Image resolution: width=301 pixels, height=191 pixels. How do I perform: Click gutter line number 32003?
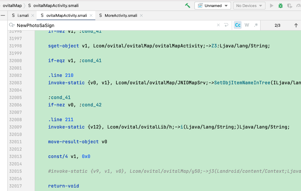tap(16, 83)
